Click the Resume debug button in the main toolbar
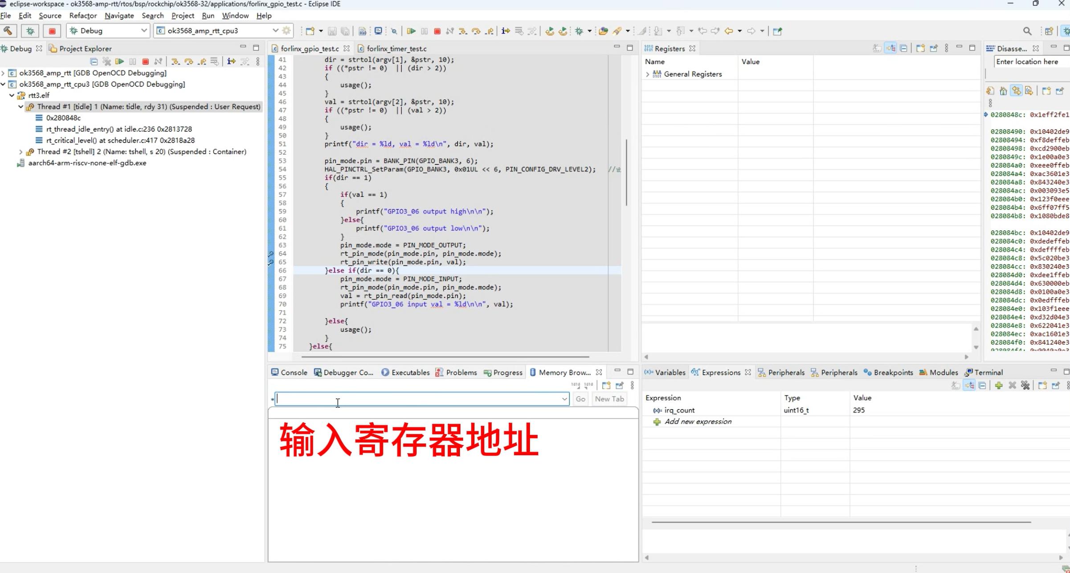Screen dimensions: 1070x573 [x=411, y=31]
